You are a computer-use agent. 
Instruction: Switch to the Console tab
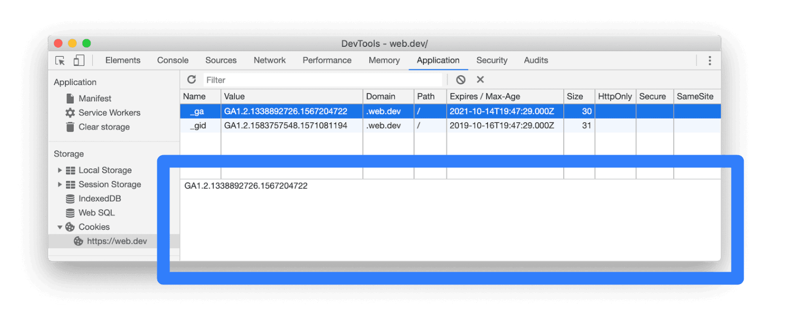click(x=173, y=60)
